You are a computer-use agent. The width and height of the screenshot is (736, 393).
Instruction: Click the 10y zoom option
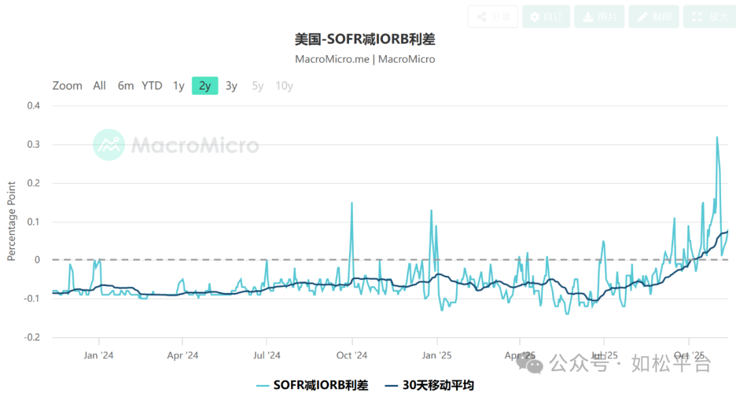(x=284, y=86)
